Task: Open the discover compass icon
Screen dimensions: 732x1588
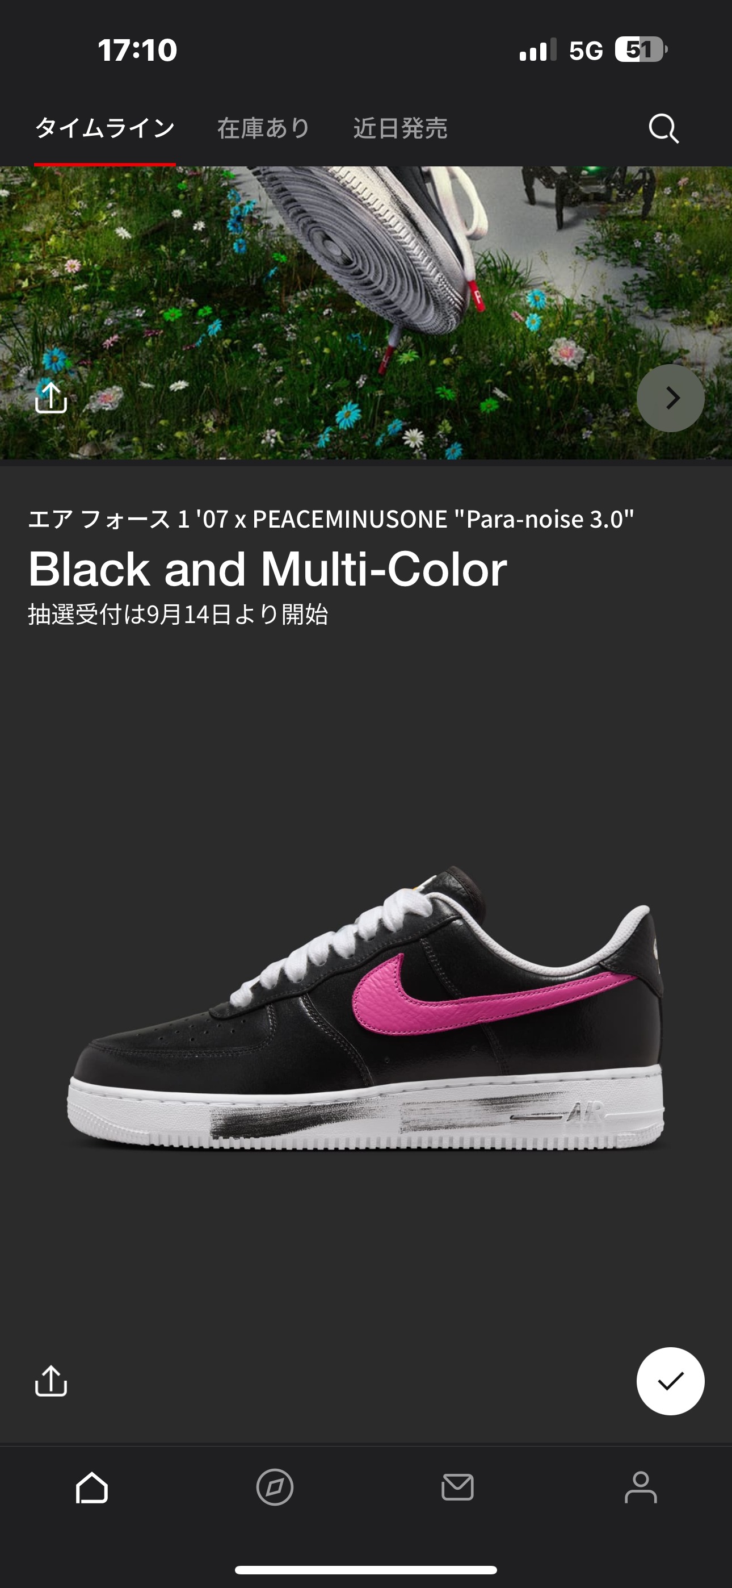Action: (275, 1487)
